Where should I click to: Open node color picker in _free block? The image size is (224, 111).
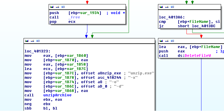point(52,7)
